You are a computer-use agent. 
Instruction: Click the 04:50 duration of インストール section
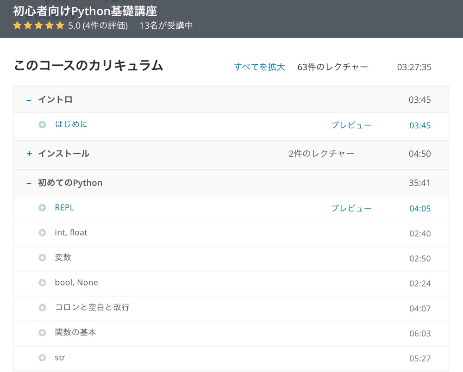click(x=419, y=154)
